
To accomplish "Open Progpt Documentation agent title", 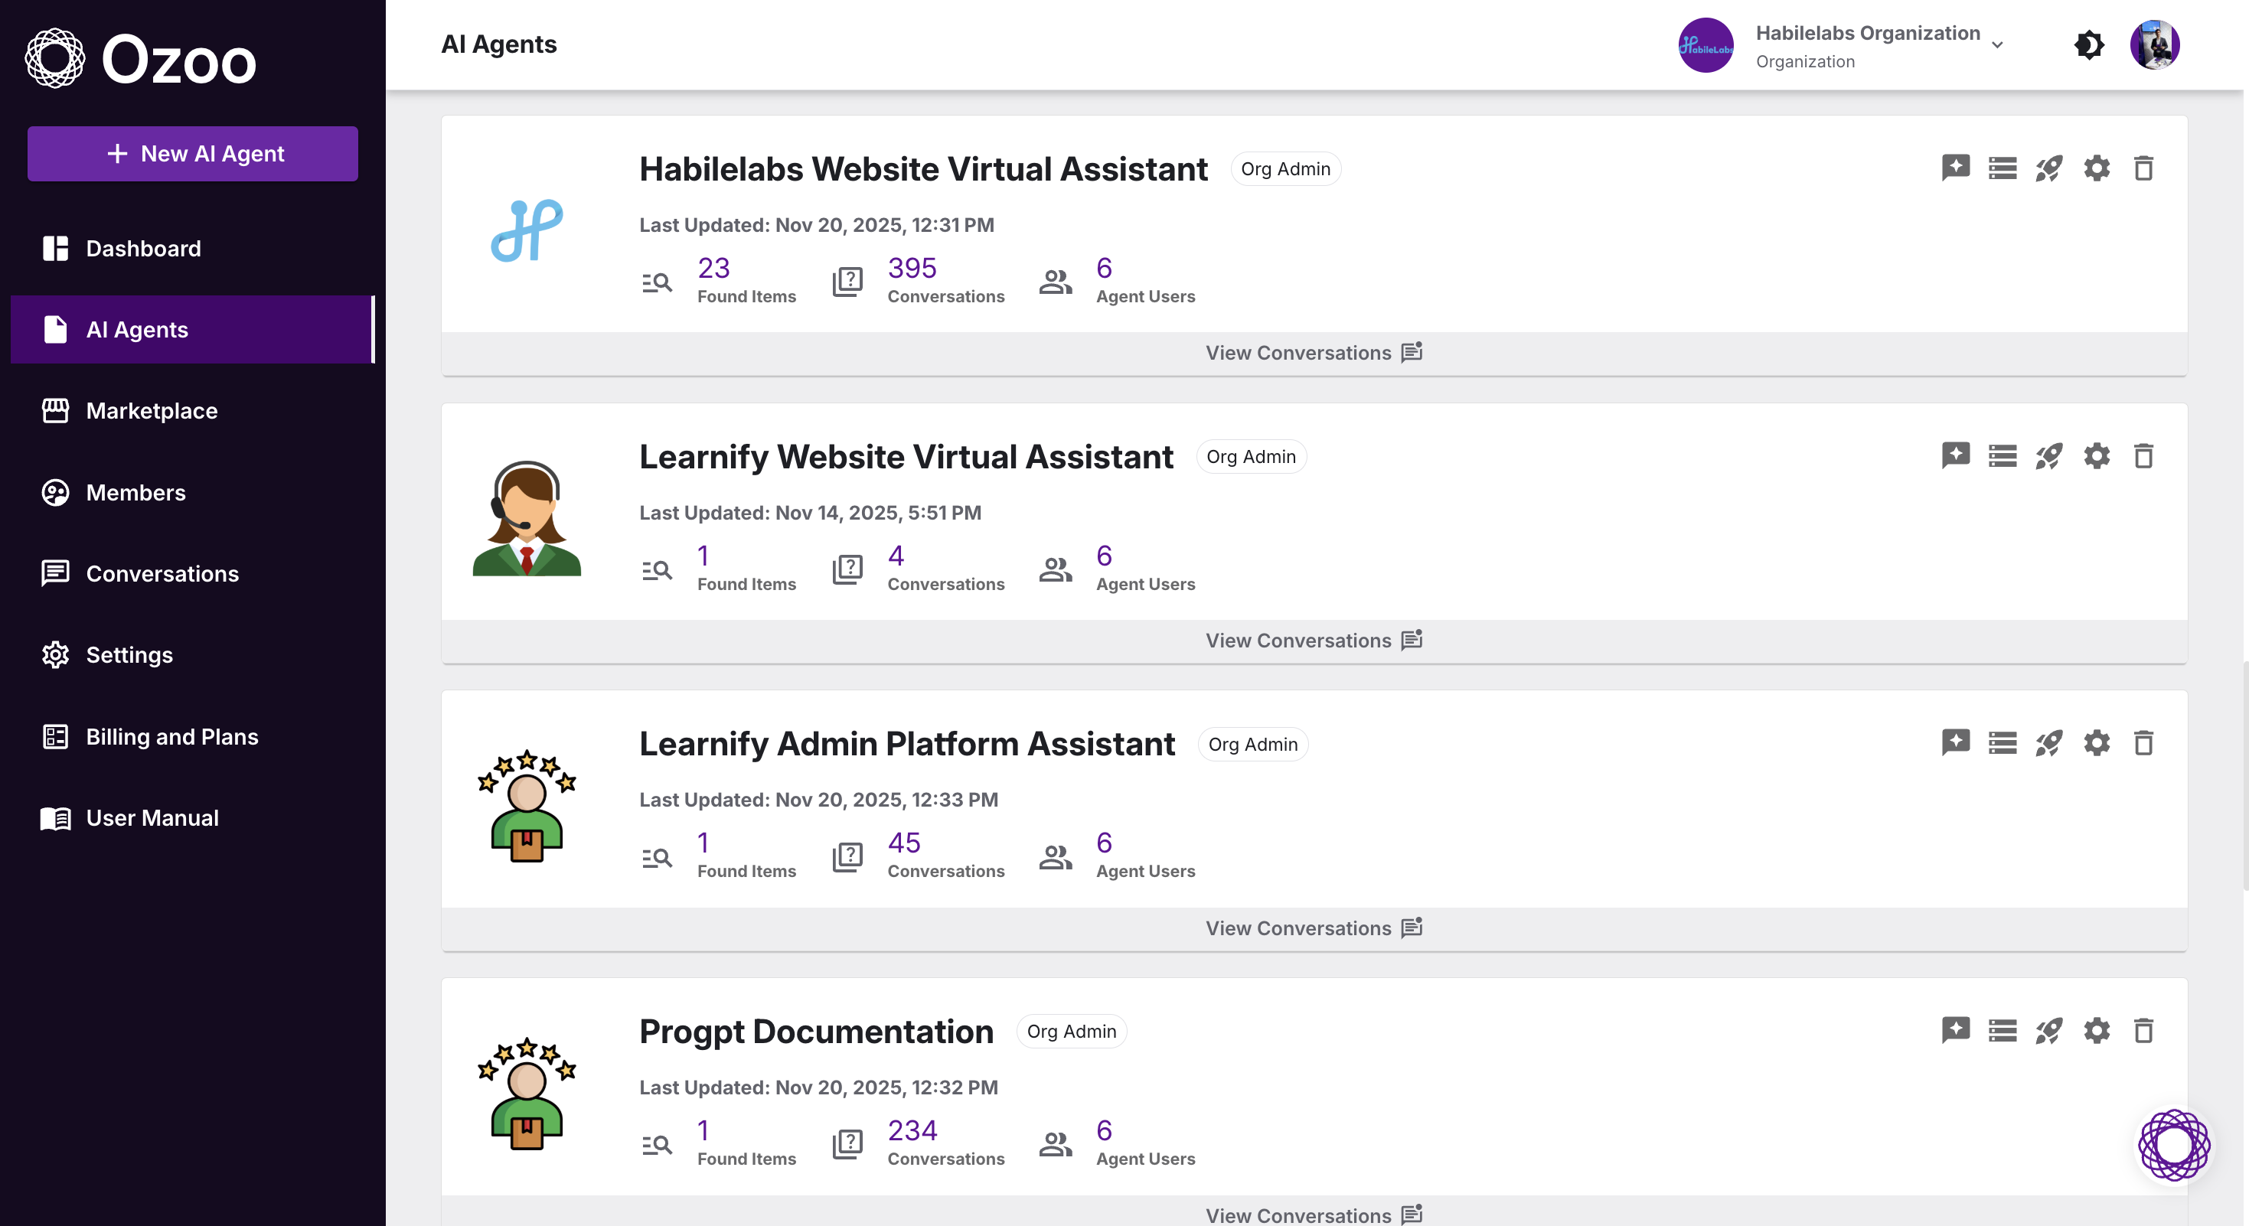I will pyautogui.click(x=816, y=1032).
